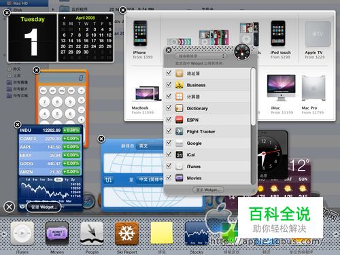Uncheck the Calculator (计算器) widget checkbox
The image size is (340, 255).
click(169, 96)
